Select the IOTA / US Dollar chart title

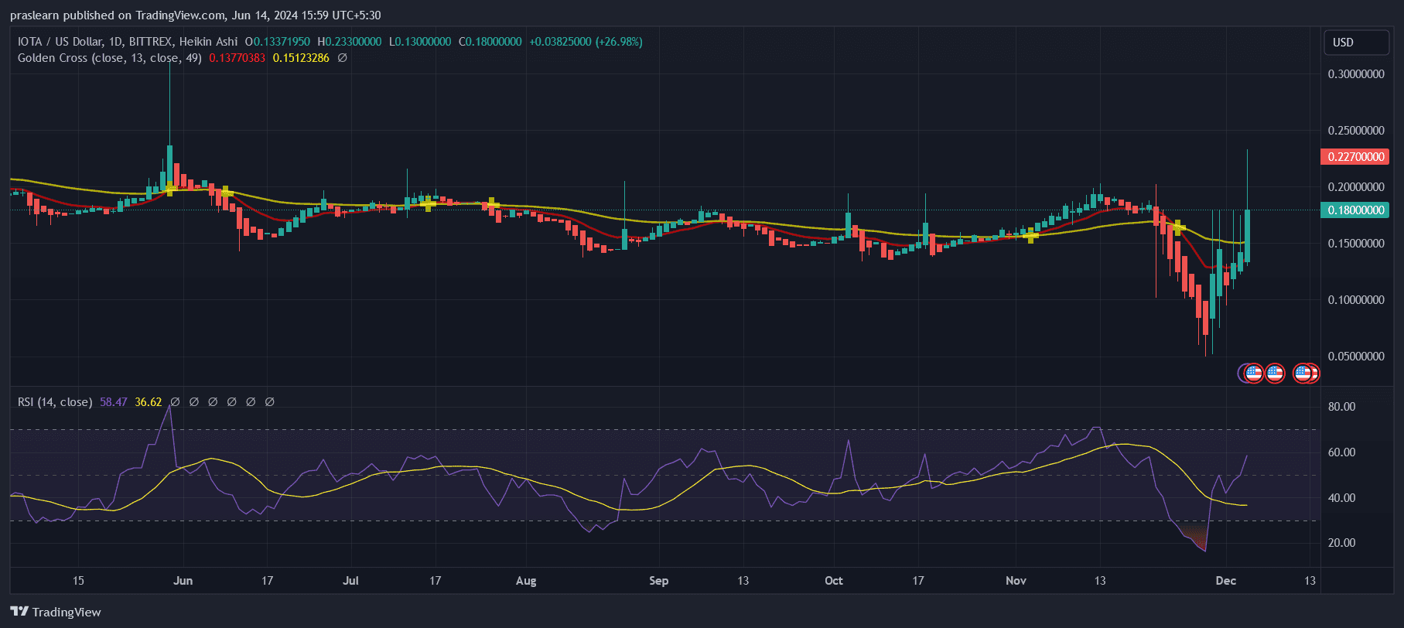pyautogui.click(x=128, y=42)
